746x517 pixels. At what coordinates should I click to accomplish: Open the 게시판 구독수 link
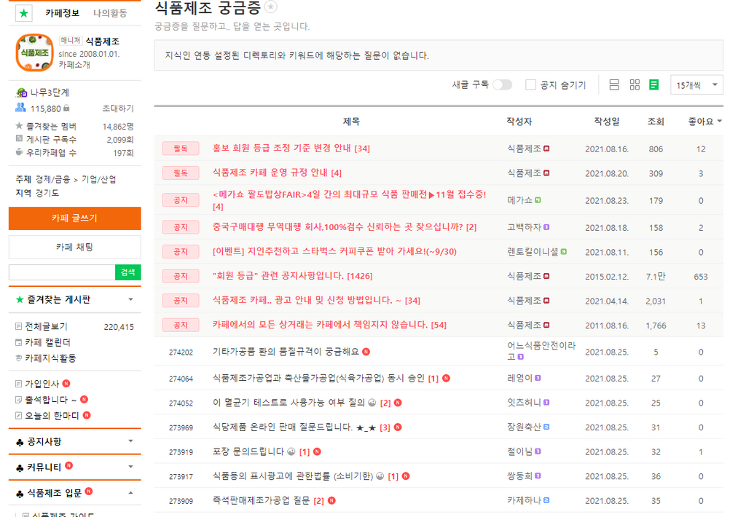(x=51, y=139)
